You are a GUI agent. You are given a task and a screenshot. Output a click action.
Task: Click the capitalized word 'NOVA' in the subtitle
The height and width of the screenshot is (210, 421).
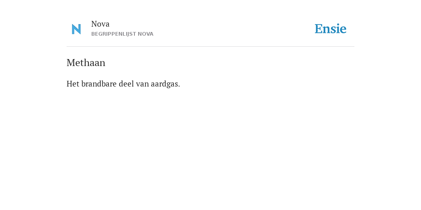click(146, 34)
